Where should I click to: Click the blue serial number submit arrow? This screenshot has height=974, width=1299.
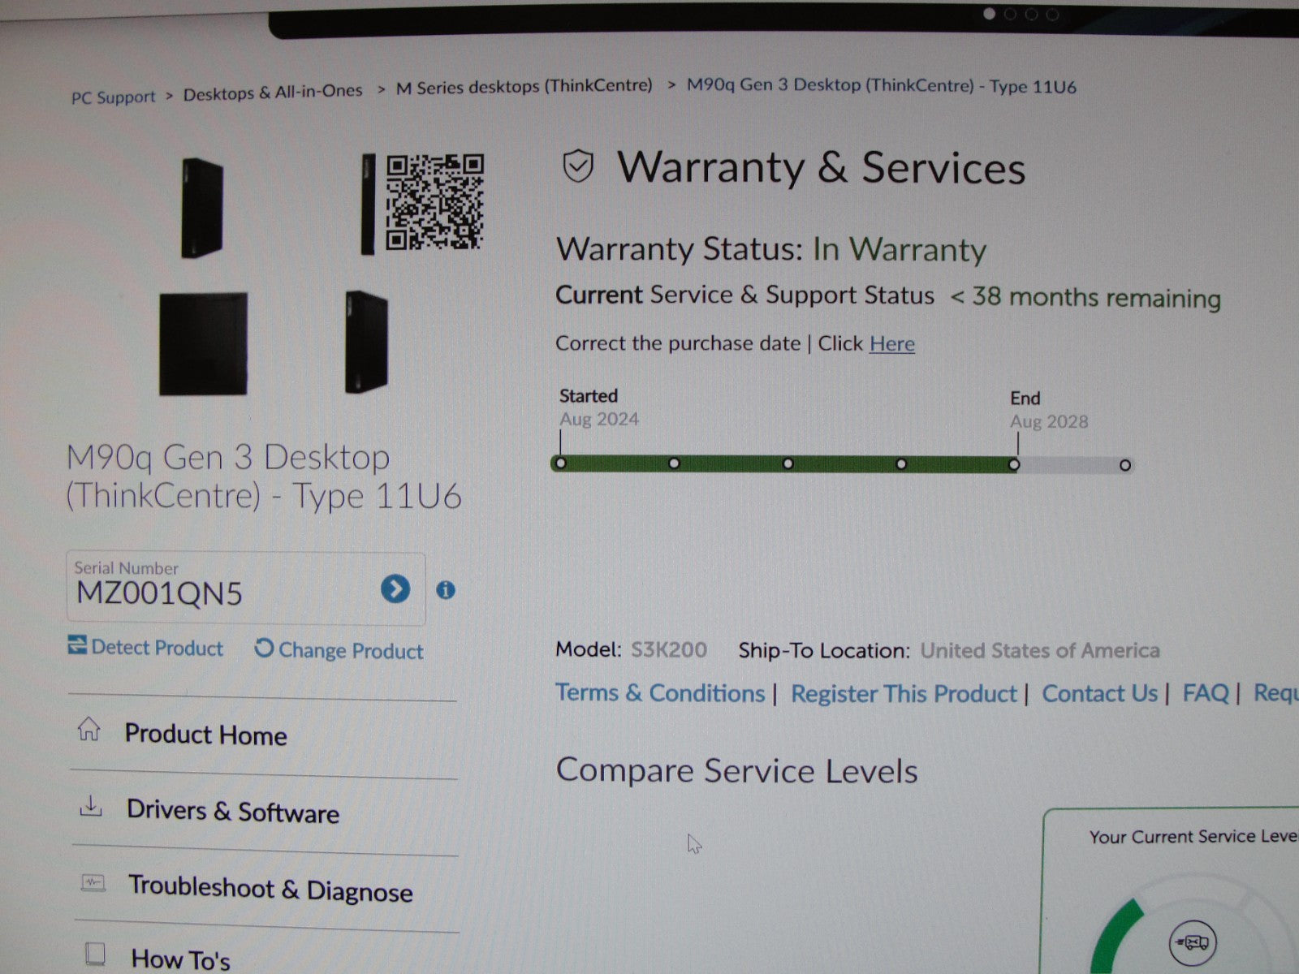coord(395,588)
